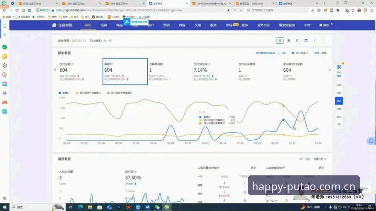Screen dimensions: 376x211
Task: Select the 月 (month) period button
Action: [x=297, y=41]
